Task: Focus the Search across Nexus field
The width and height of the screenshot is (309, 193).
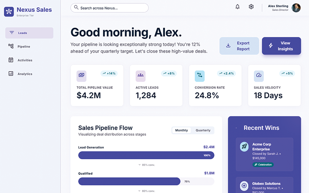Action: 109,8
